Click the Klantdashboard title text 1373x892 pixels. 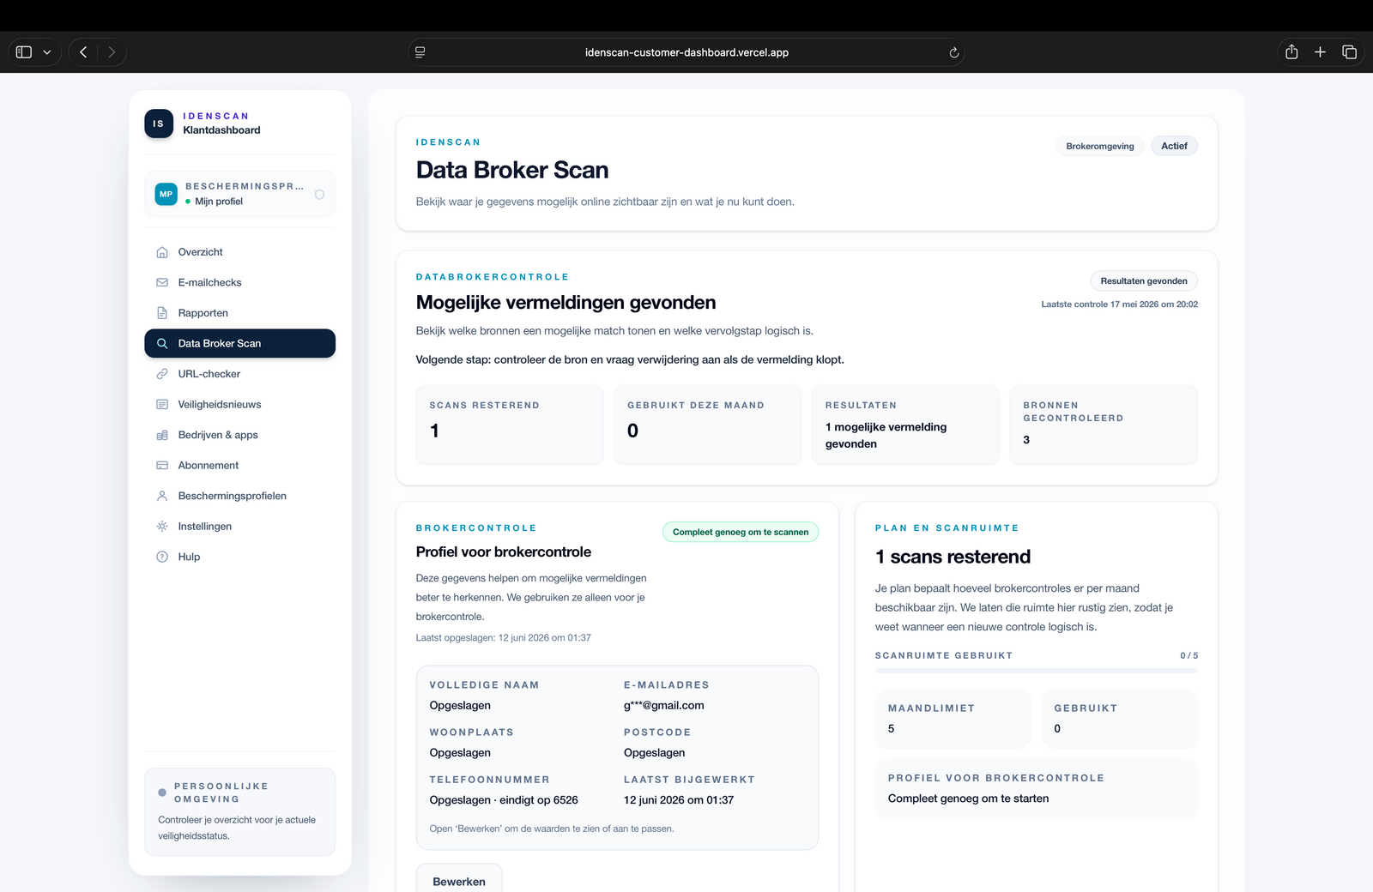click(221, 130)
